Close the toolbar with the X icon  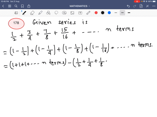point(148,6)
